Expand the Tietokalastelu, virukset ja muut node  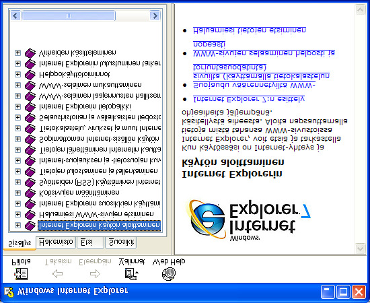pos(17,128)
